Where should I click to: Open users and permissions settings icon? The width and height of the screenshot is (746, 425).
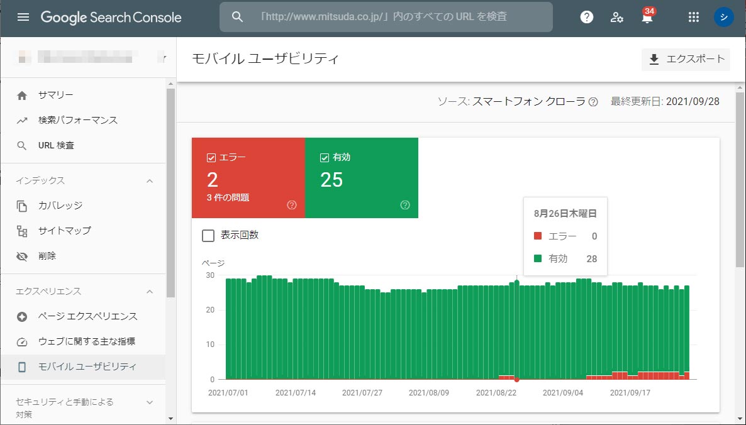click(x=616, y=17)
